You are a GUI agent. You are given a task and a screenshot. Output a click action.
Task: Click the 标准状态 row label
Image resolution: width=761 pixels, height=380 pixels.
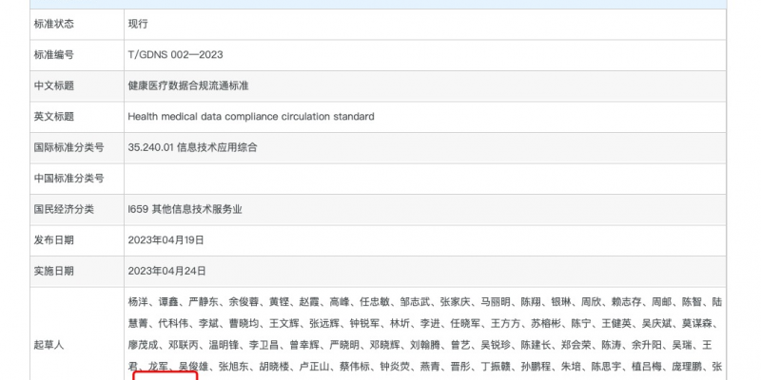tap(53, 23)
